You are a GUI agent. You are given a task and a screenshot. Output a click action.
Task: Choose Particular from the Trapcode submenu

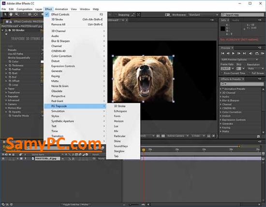pyautogui.click(x=120, y=136)
